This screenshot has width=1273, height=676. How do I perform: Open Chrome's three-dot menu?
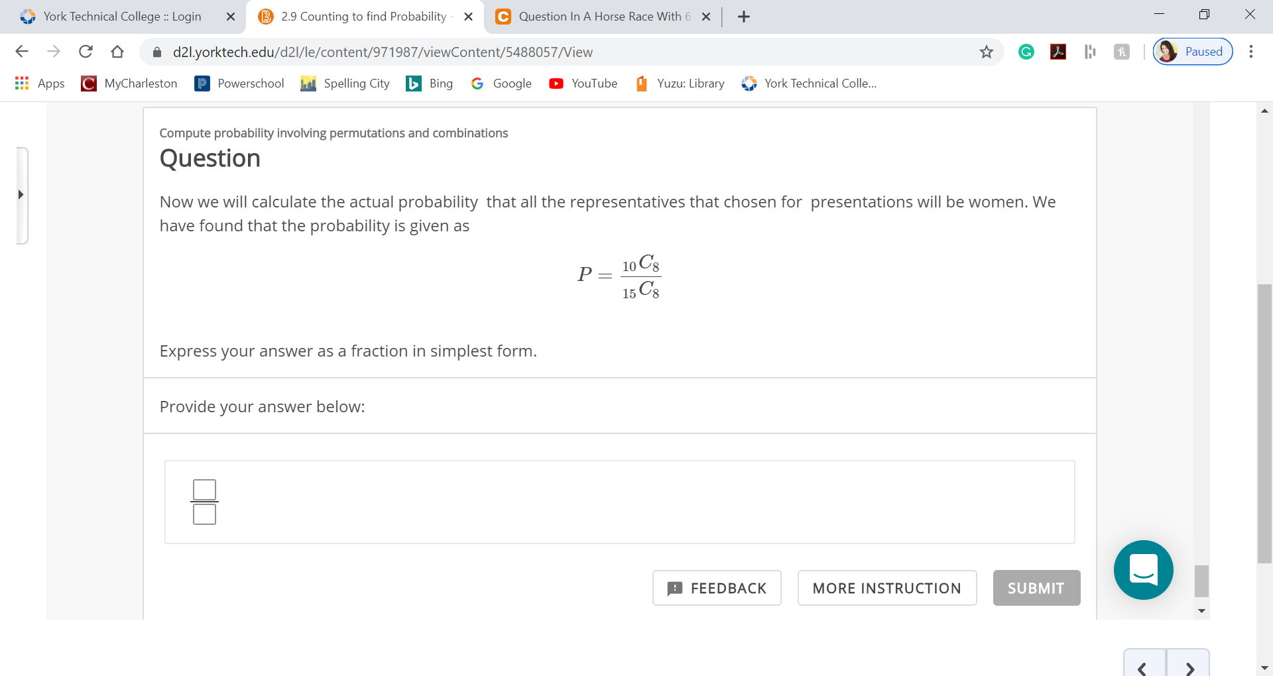(1252, 52)
